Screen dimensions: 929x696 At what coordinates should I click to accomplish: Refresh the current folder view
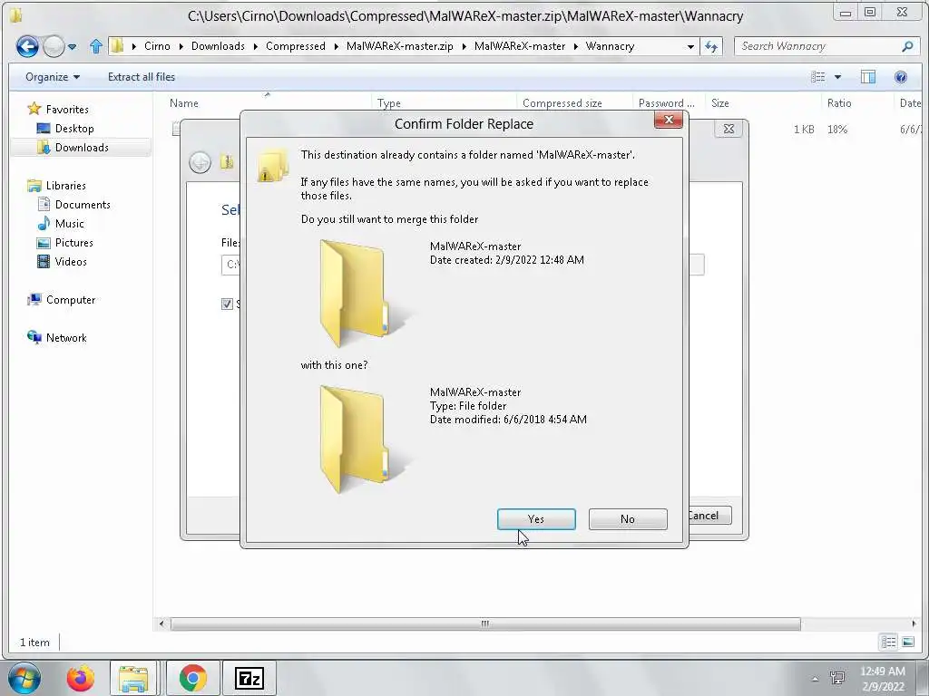pos(711,46)
